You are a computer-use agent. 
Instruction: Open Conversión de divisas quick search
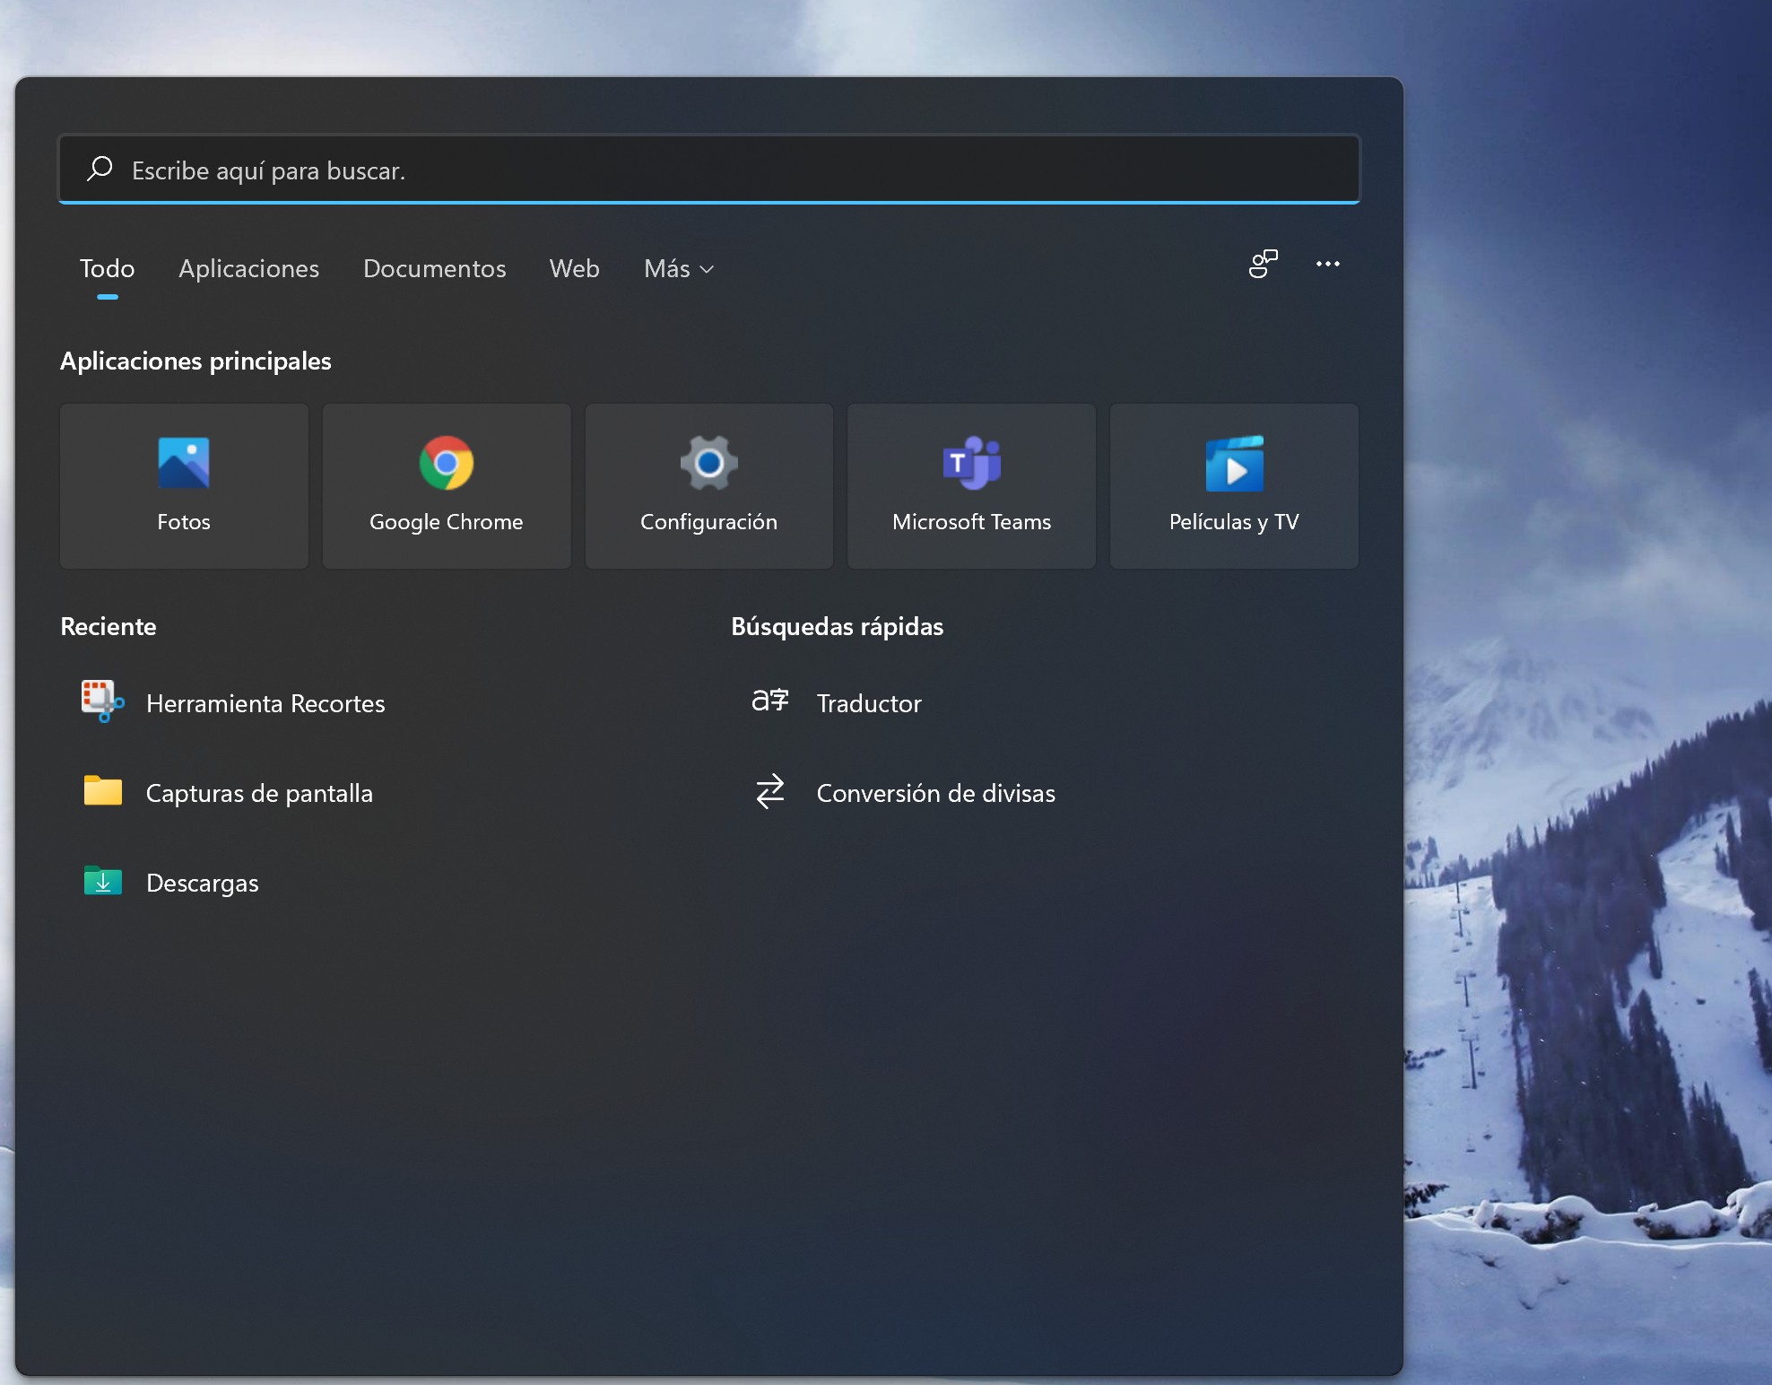pyautogui.click(x=935, y=792)
